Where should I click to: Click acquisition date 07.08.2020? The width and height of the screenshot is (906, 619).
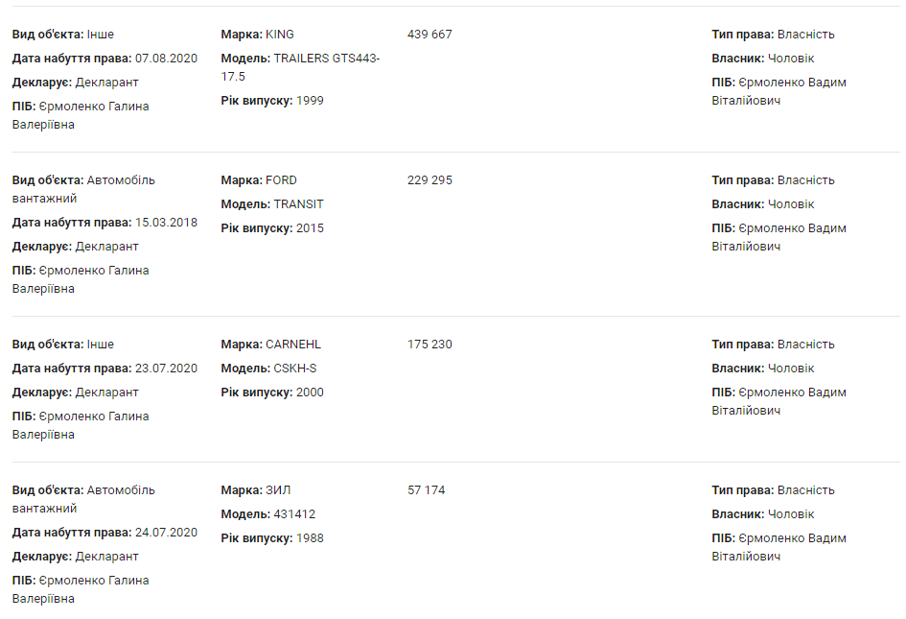click(x=166, y=59)
